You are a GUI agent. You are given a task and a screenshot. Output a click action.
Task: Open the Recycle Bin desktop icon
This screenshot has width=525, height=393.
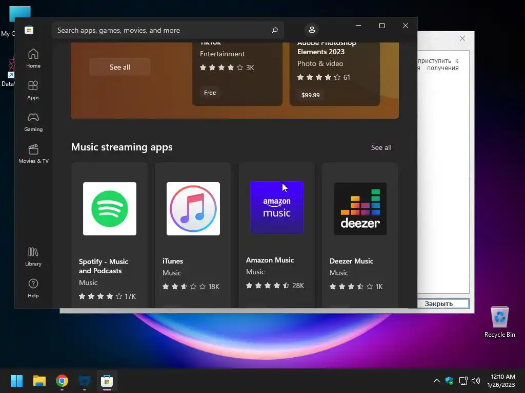click(x=499, y=322)
